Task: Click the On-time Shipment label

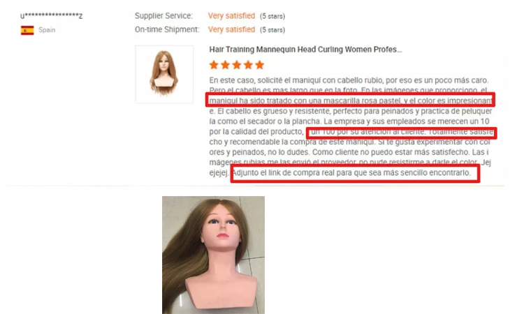Action: pyautogui.click(x=167, y=29)
